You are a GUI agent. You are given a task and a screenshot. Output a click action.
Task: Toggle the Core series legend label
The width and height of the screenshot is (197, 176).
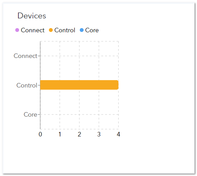[92, 30]
